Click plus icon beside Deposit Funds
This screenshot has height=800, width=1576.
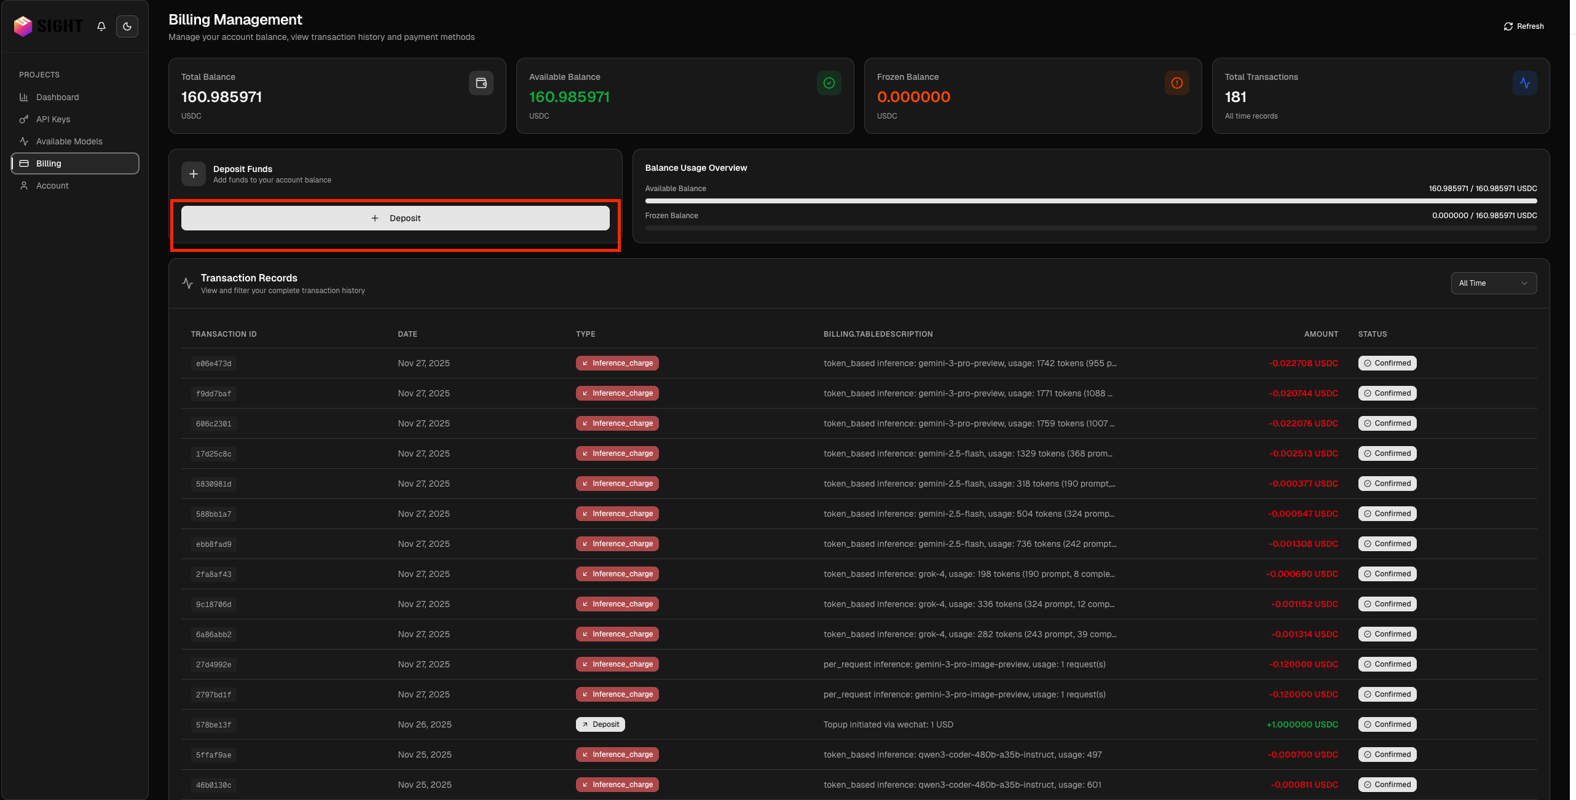194,174
